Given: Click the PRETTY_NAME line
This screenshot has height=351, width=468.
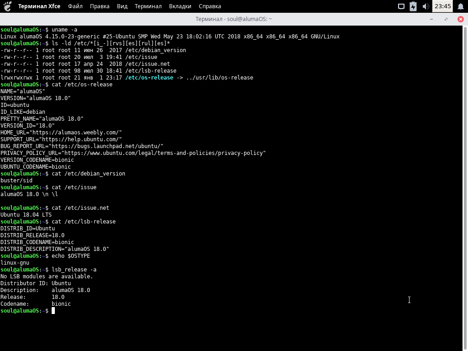Looking at the screenshot, I should (x=42, y=119).
